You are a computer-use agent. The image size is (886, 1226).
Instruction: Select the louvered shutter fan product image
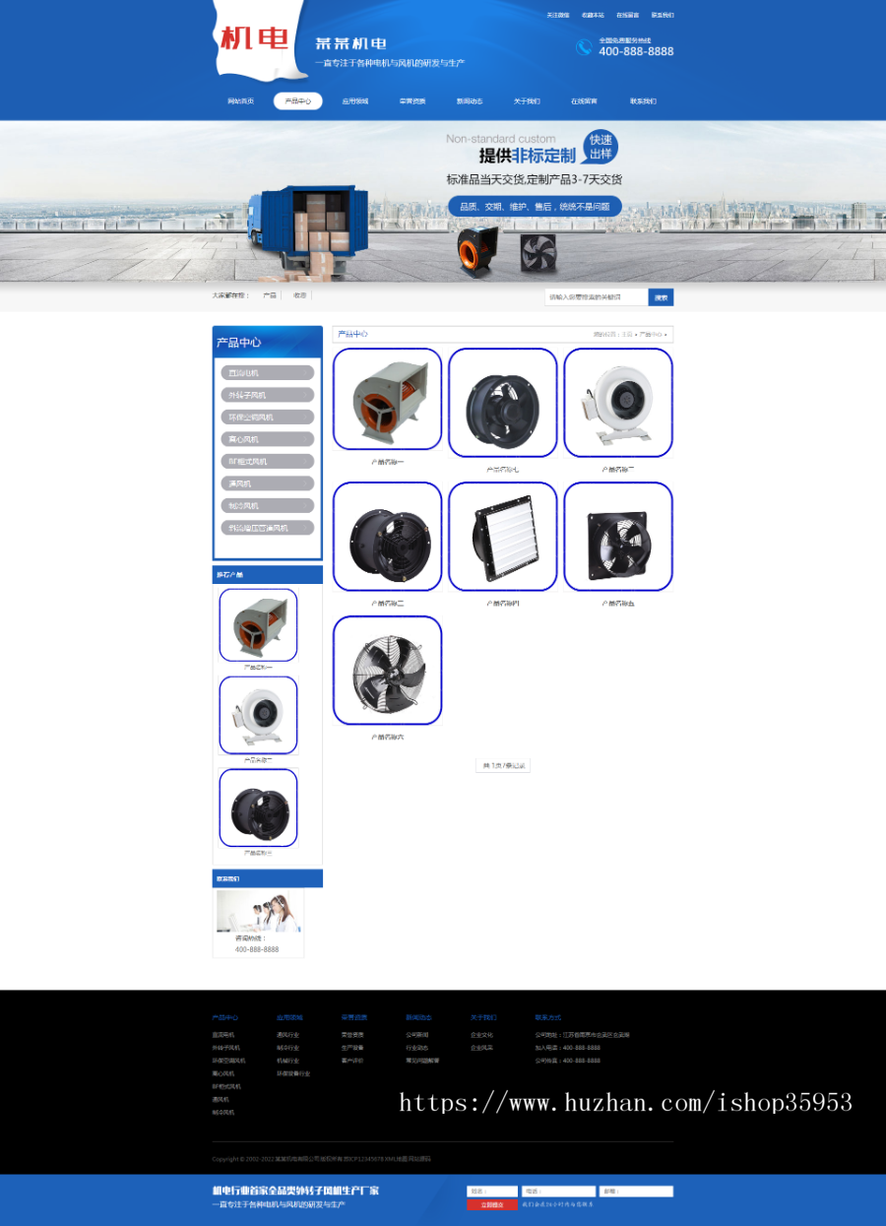tap(502, 537)
